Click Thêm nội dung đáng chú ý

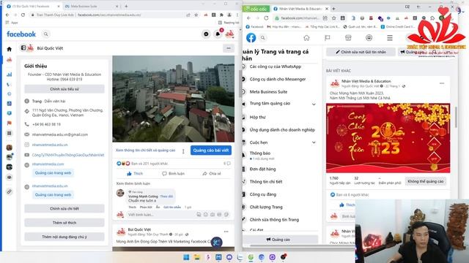[x=64, y=237]
